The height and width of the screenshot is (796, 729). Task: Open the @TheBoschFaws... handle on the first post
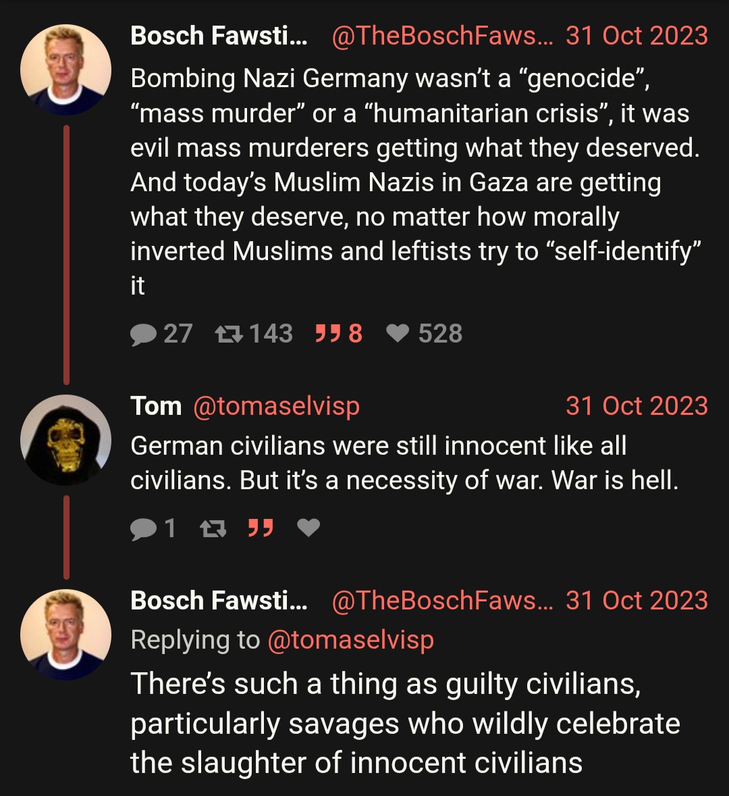(x=443, y=36)
